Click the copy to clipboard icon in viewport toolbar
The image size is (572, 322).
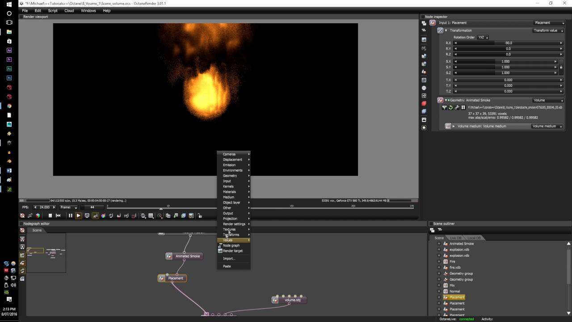point(168,216)
